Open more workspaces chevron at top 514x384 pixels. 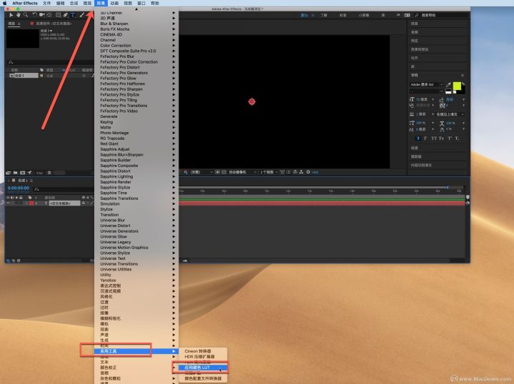pos(398,15)
